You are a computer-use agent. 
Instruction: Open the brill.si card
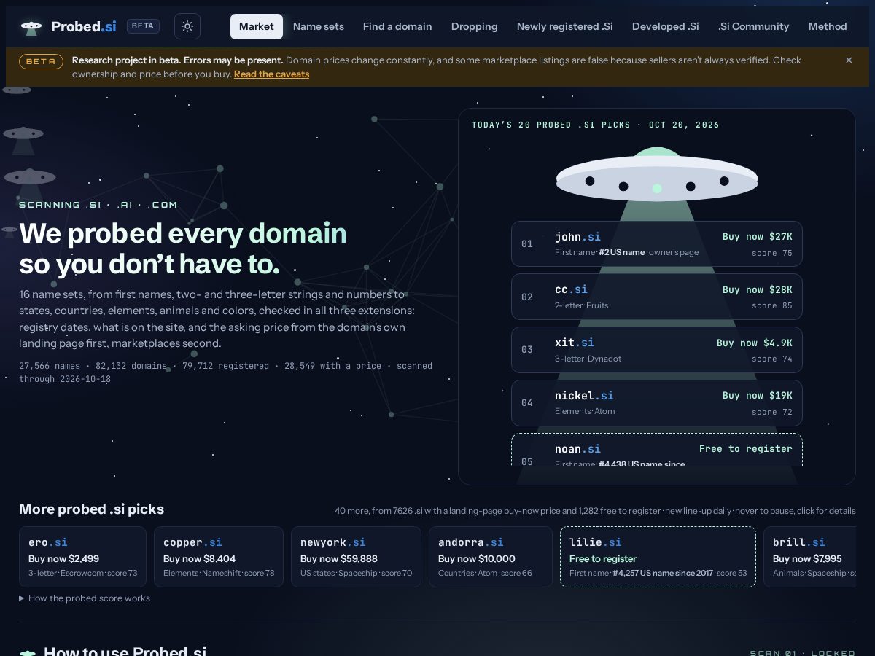tap(809, 557)
